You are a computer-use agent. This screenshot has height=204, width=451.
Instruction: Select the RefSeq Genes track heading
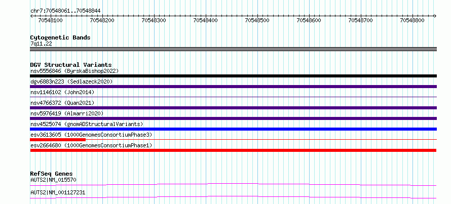52,174
